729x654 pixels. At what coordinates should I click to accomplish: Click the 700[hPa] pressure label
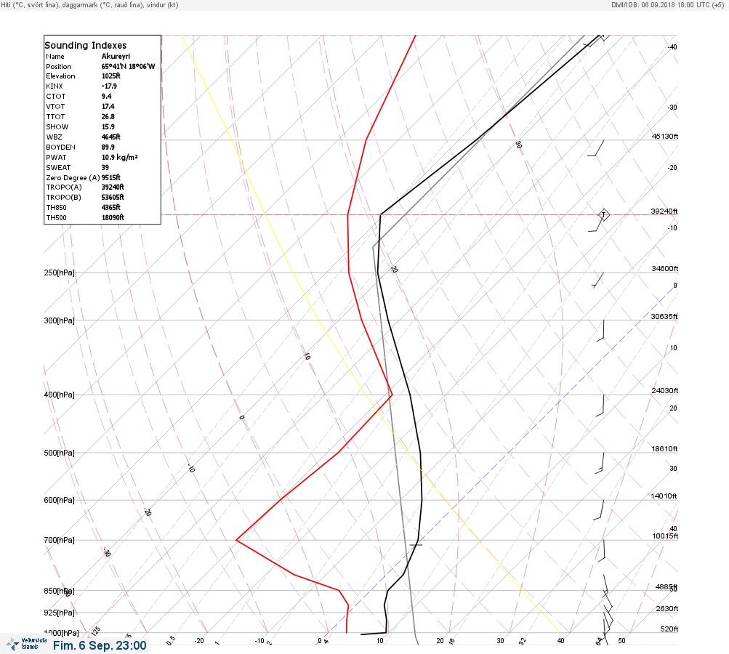(59, 540)
